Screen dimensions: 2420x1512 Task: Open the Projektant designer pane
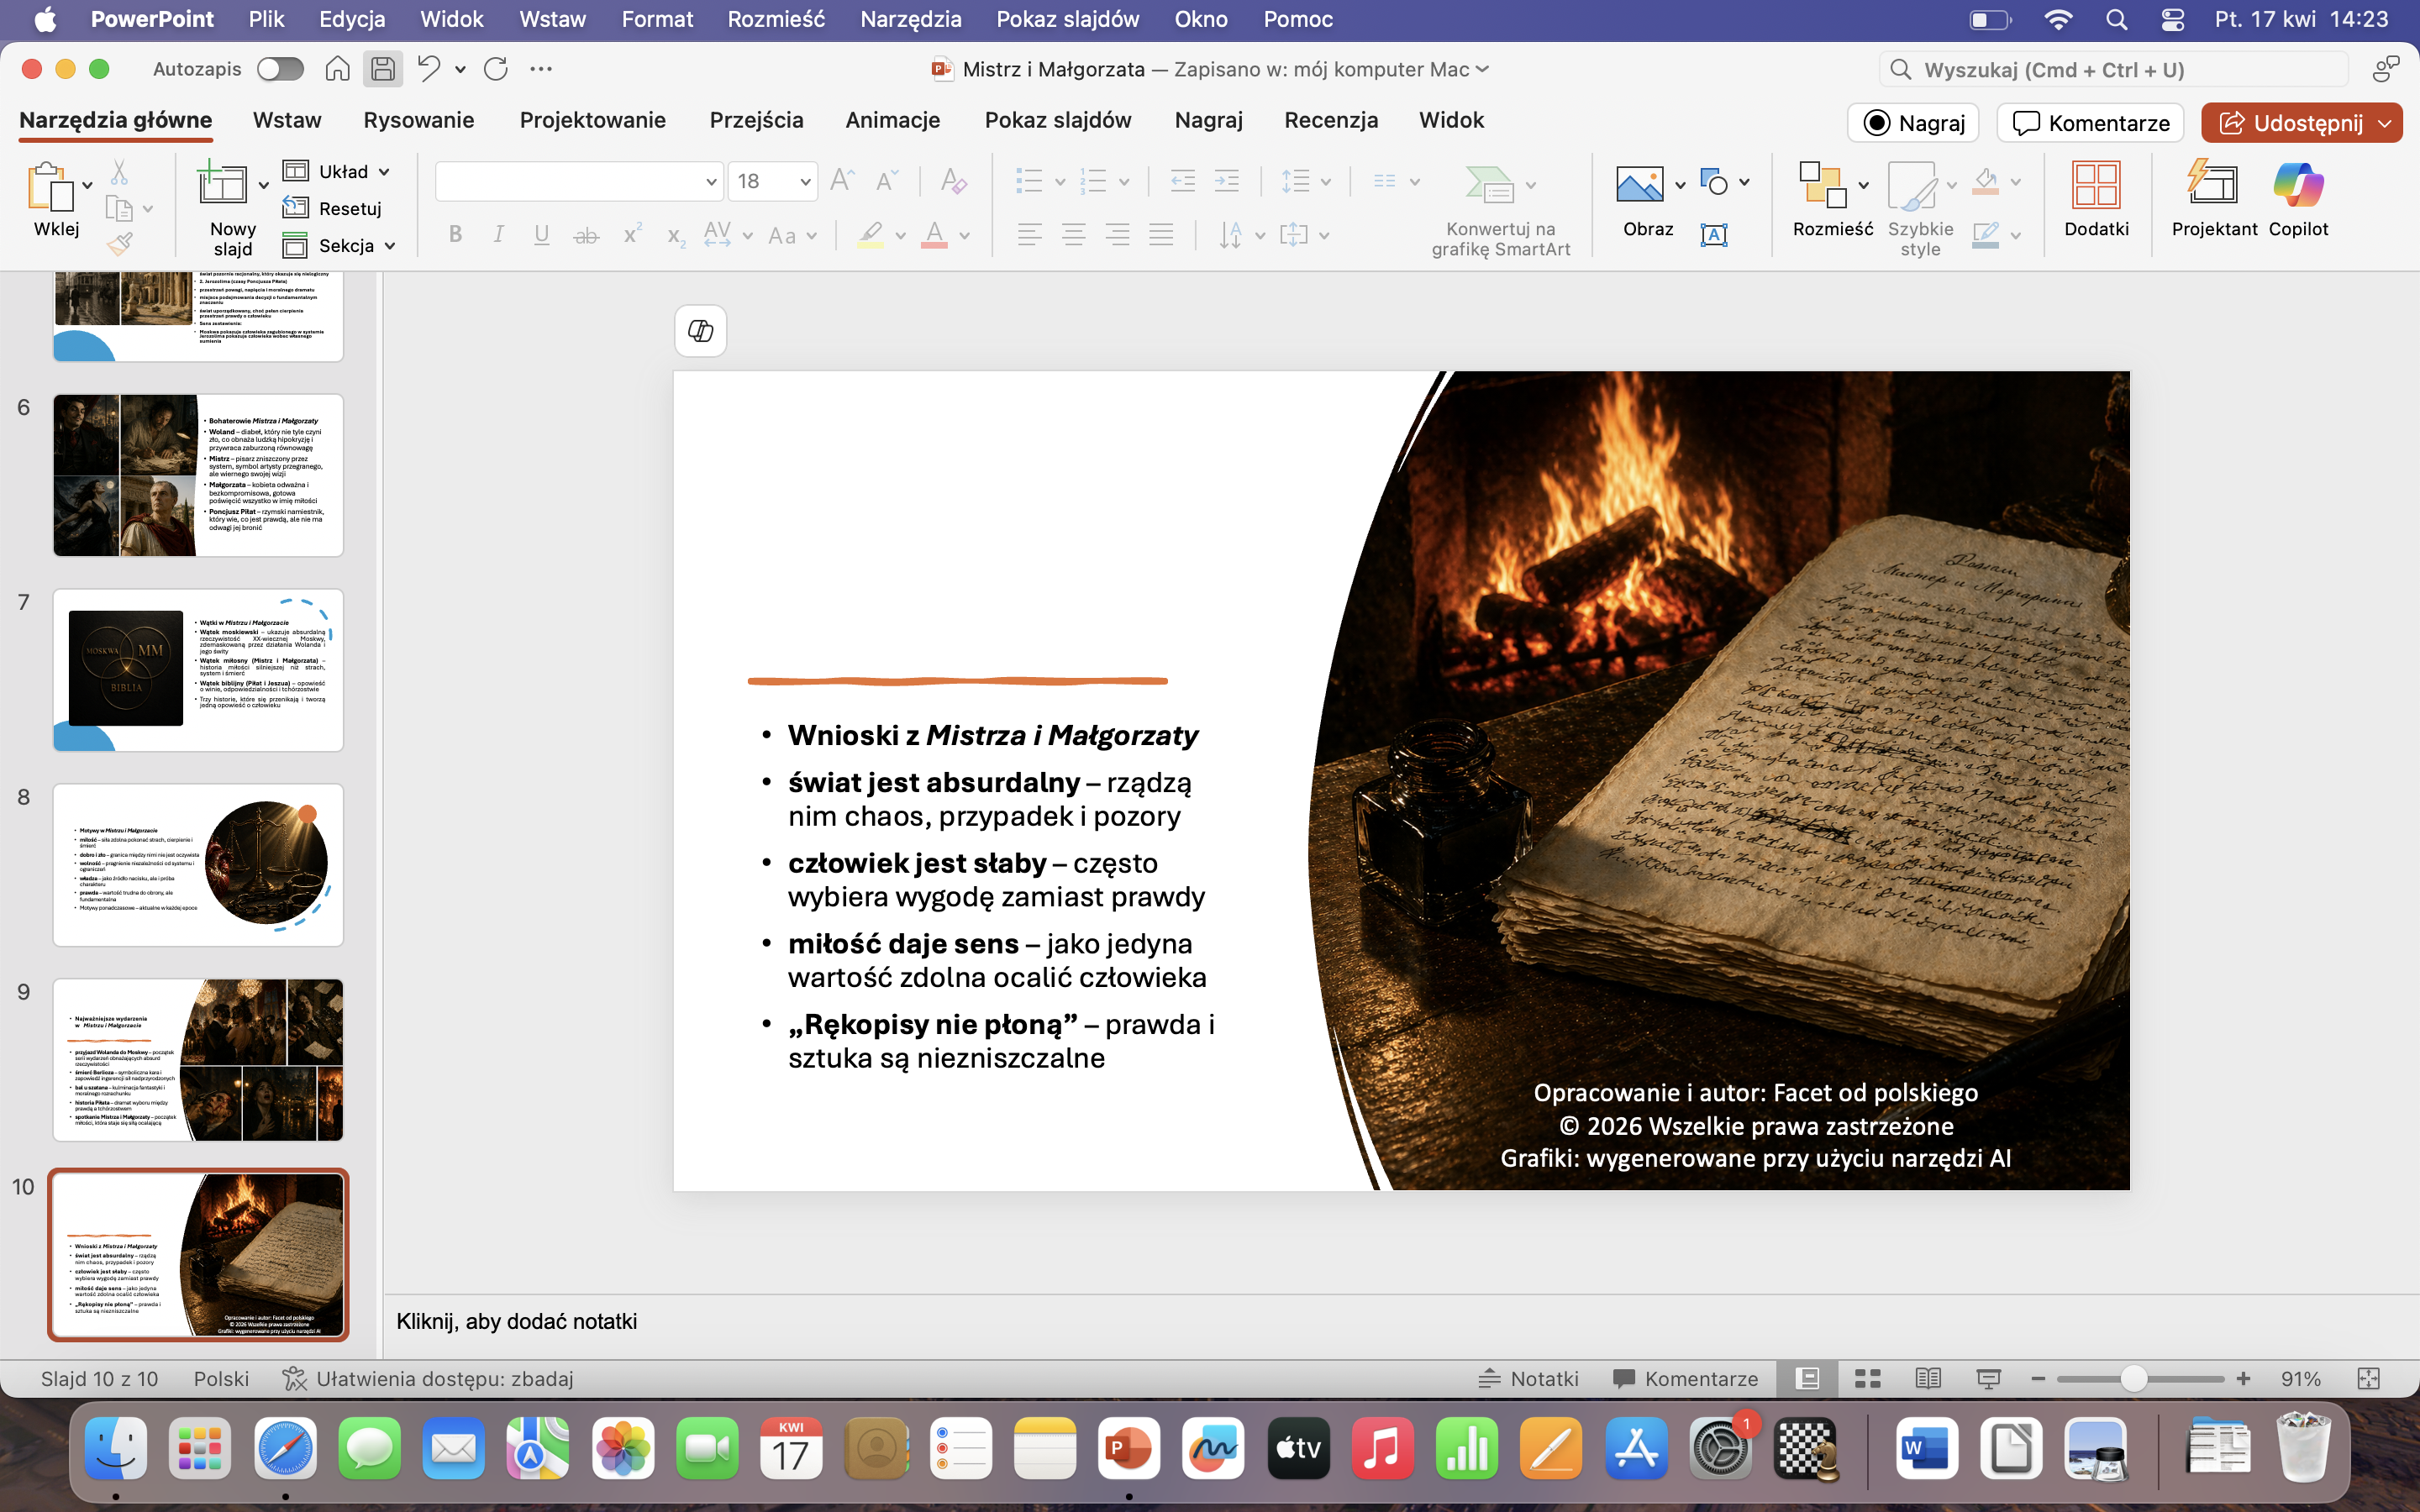[2213, 187]
